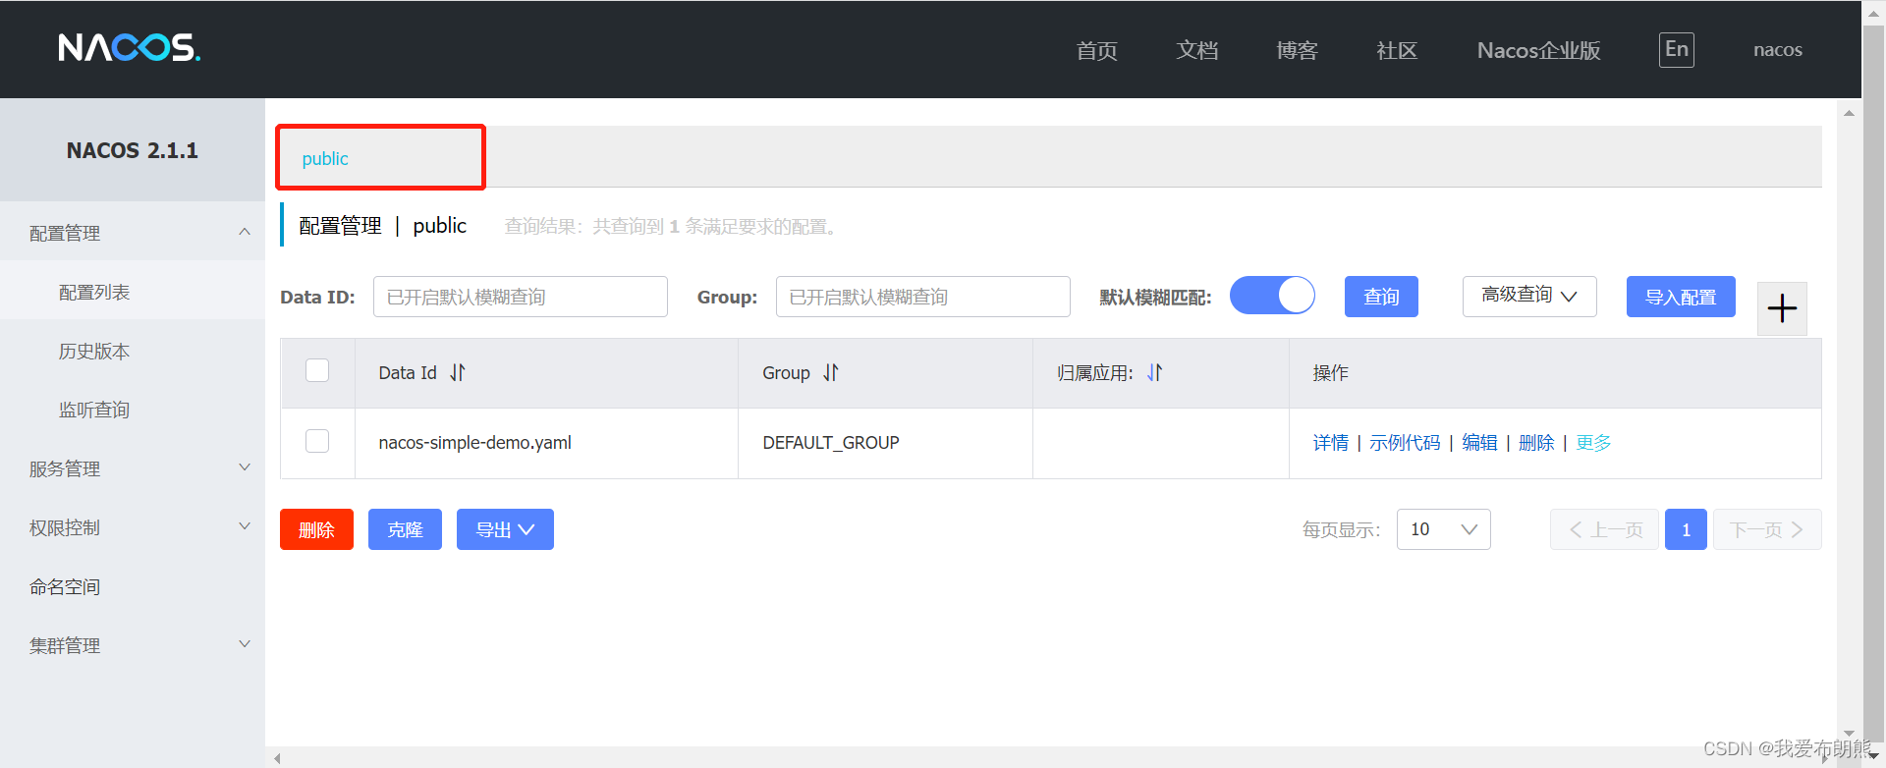
Task: Toggle the 默认模糊匹配 switch
Action: point(1272,296)
